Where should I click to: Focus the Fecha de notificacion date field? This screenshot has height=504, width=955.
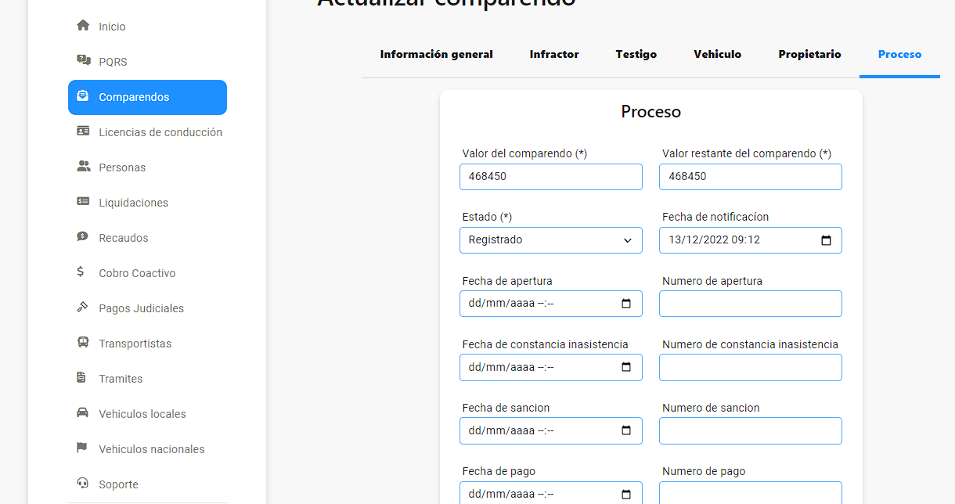(x=751, y=240)
